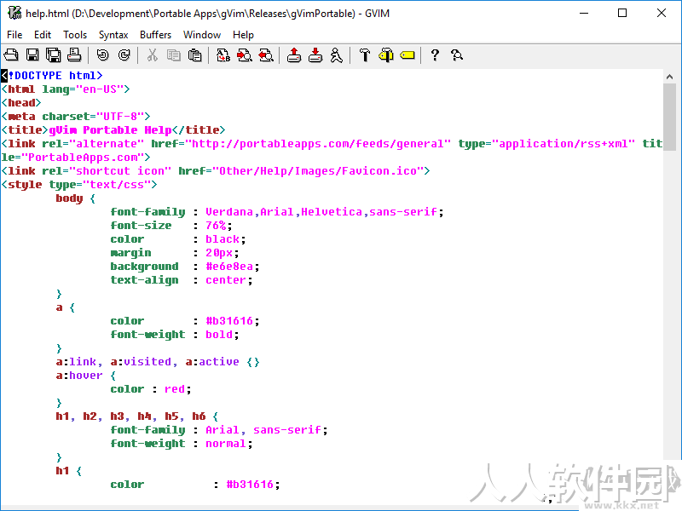The image size is (682, 511).
Task: Click the vertical scrollbar track below thumb
Action: click(x=669, y=304)
